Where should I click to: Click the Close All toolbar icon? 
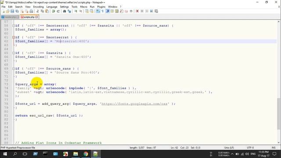click(x=26, y=11)
